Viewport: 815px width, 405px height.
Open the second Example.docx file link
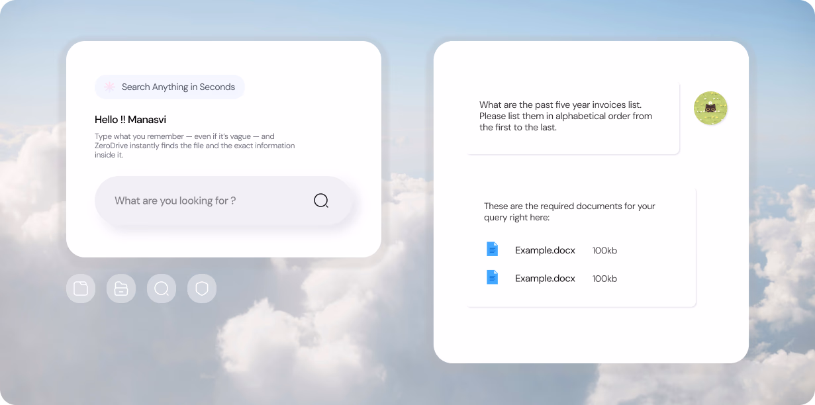[x=545, y=278]
